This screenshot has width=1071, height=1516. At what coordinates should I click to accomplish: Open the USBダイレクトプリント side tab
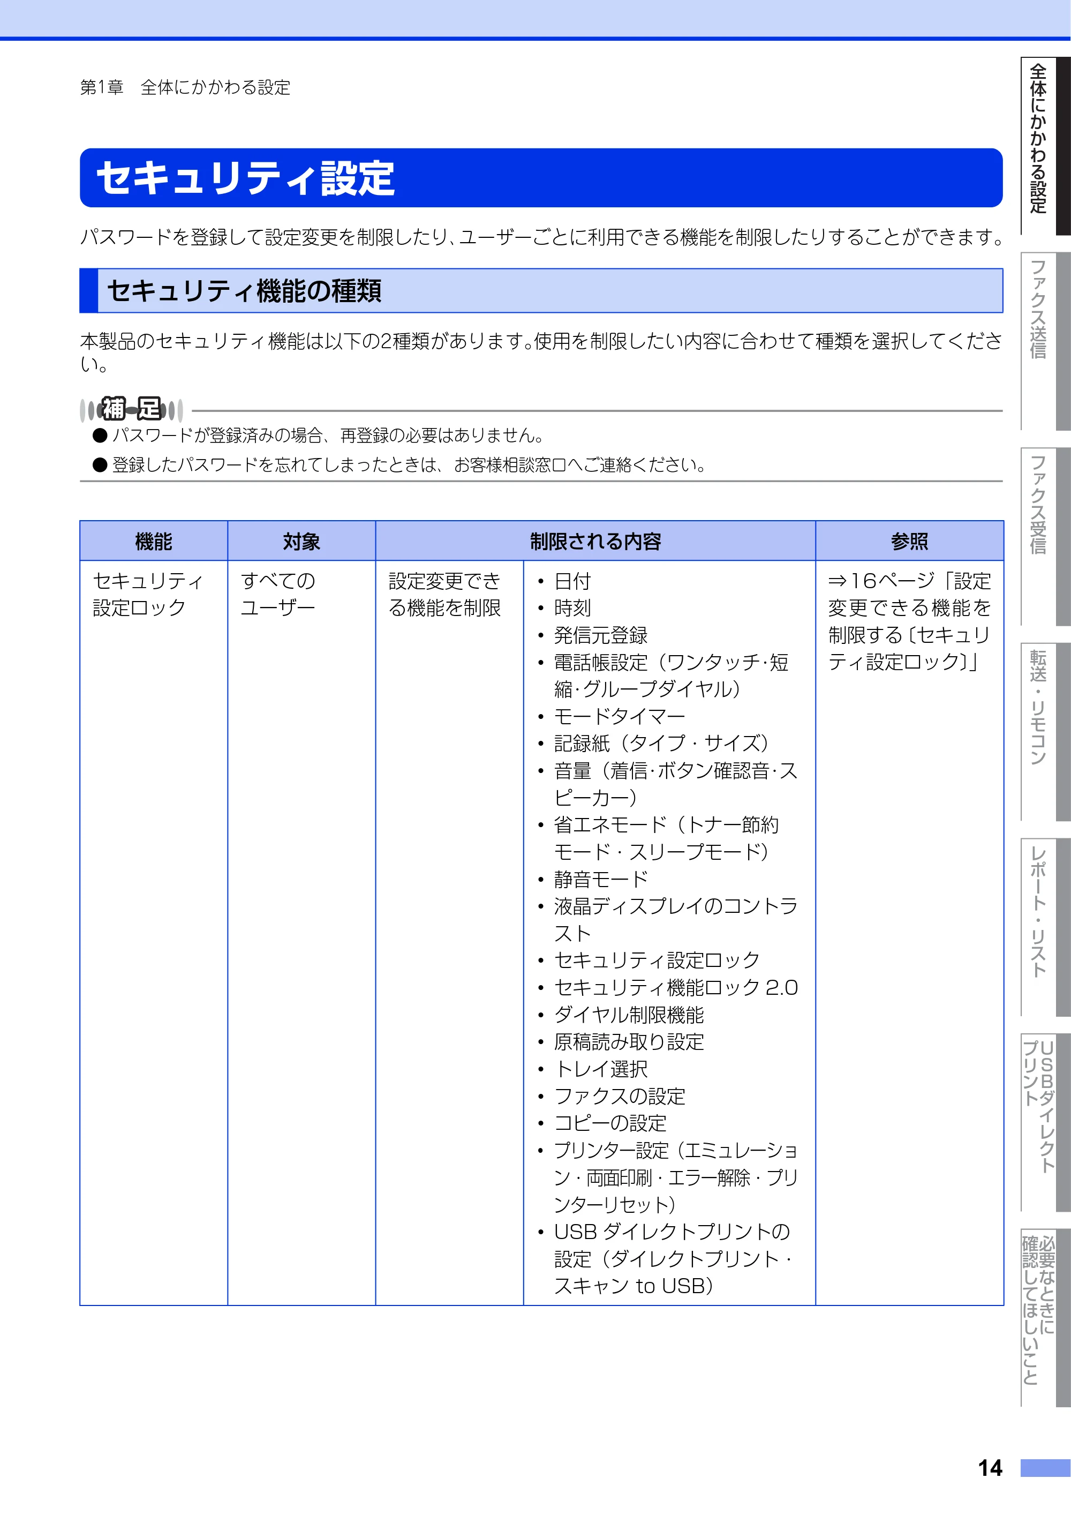[x=1045, y=1122]
